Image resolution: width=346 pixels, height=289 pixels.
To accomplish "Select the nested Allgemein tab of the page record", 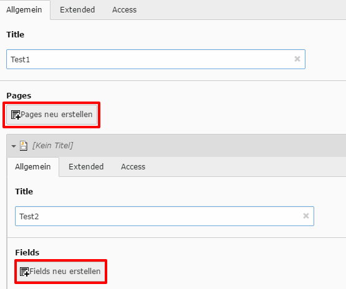I will pyautogui.click(x=33, y=167).
